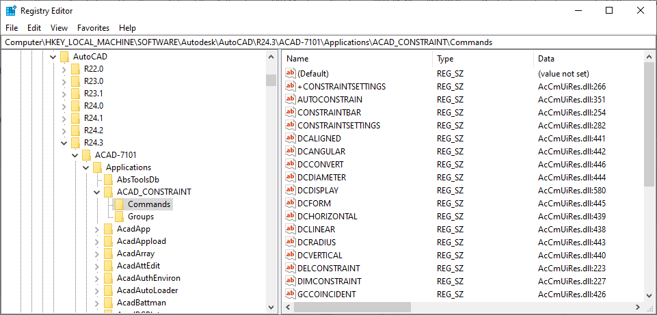The height and width of the screenshot is (315, 657).
Task: Click the string value icon beside DCVERTICAL
Action: coord(291,255)
